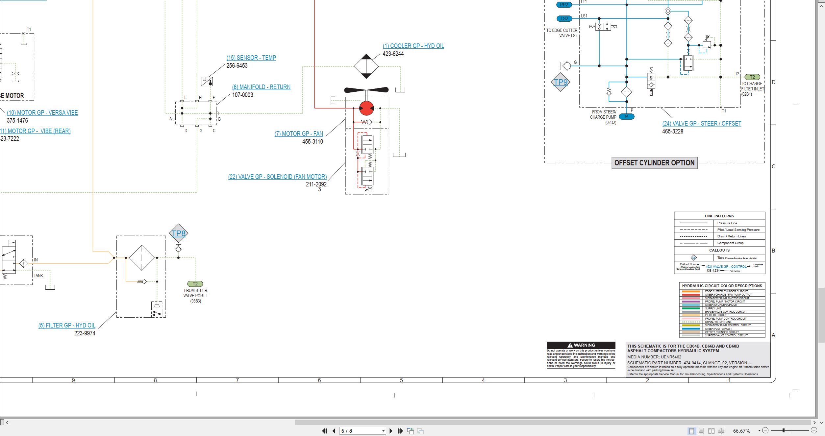Click green T2 marker near charge filter inlet
825x436 pixels.
click(x=752, y=77)
